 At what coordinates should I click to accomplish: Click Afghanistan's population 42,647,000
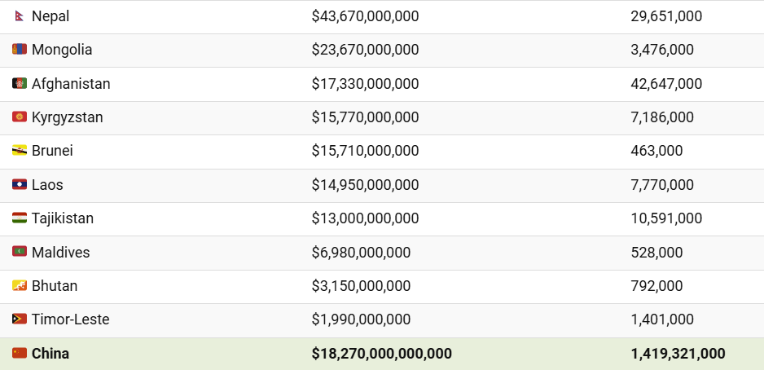666,84
